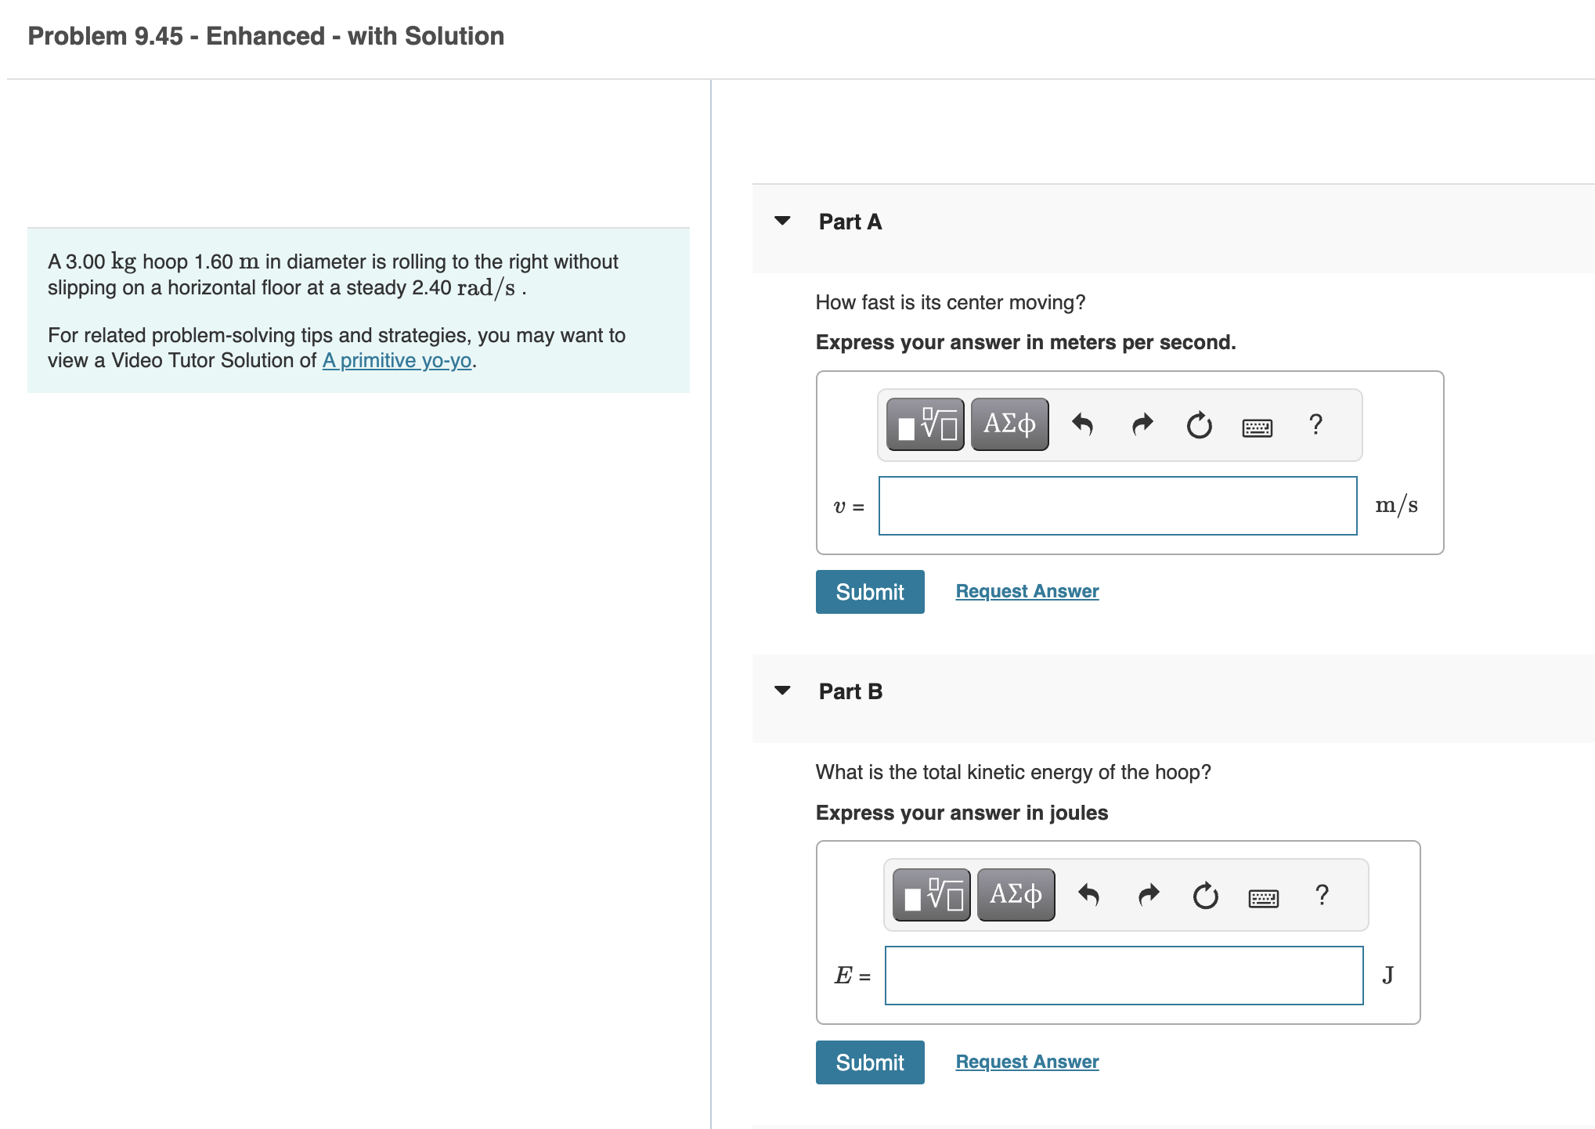Open the A primitive yo-yo video link

397,360
